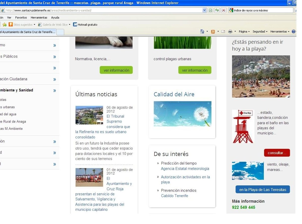Screen dimensions: 302x224
Task: Open the Página dropdown menu
Action: pos(244,32)
